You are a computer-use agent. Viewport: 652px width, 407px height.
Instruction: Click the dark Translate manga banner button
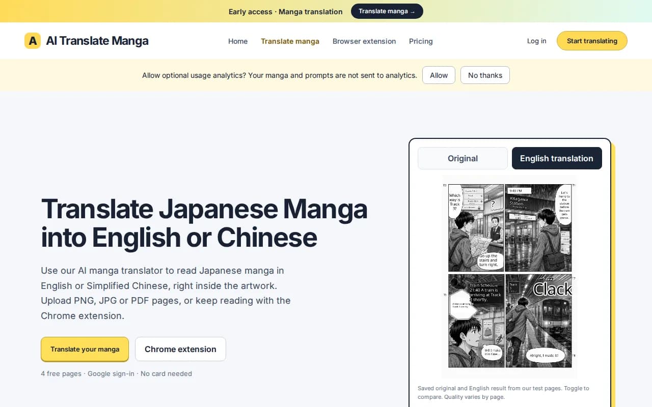pyautogui.click(x=387, y=11)
